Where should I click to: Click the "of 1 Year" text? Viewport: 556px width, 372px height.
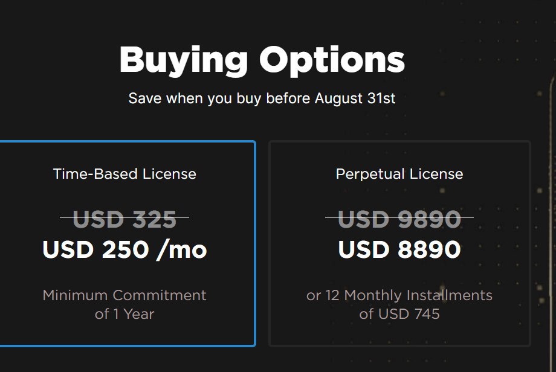click(124, 314)
